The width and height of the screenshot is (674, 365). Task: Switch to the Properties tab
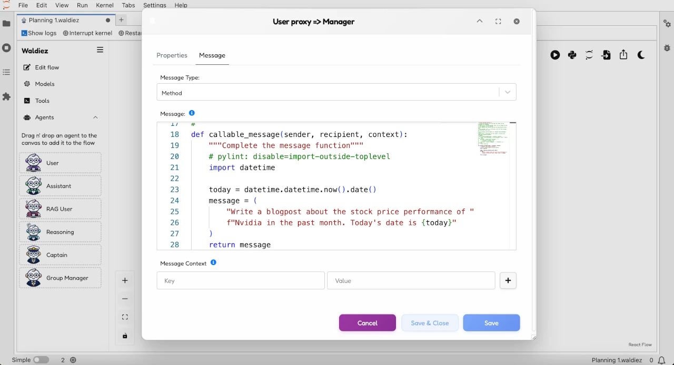click(x=172, y=55)
